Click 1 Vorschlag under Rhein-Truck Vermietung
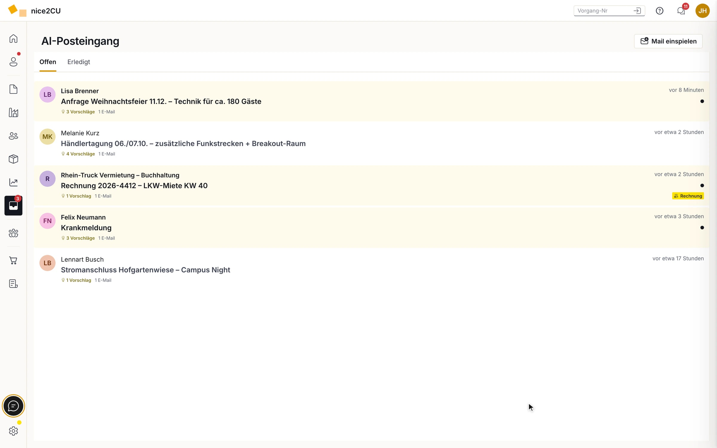 76,196
